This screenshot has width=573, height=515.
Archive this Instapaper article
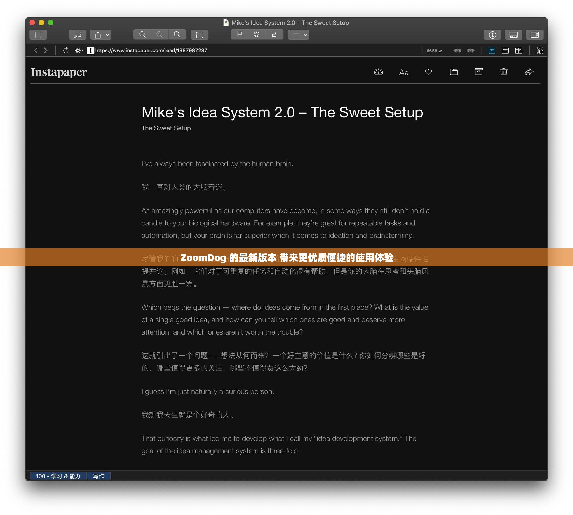point(478,72)
